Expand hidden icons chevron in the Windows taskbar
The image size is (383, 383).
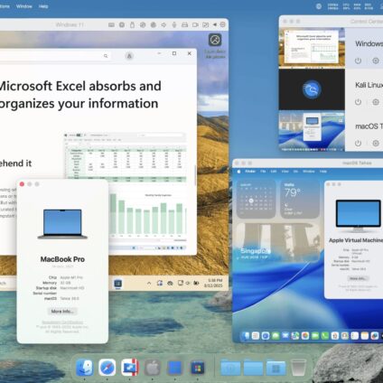149,284
